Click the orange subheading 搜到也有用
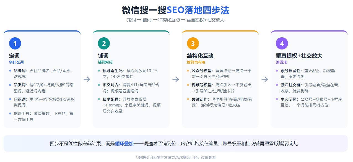 [196, 62]
